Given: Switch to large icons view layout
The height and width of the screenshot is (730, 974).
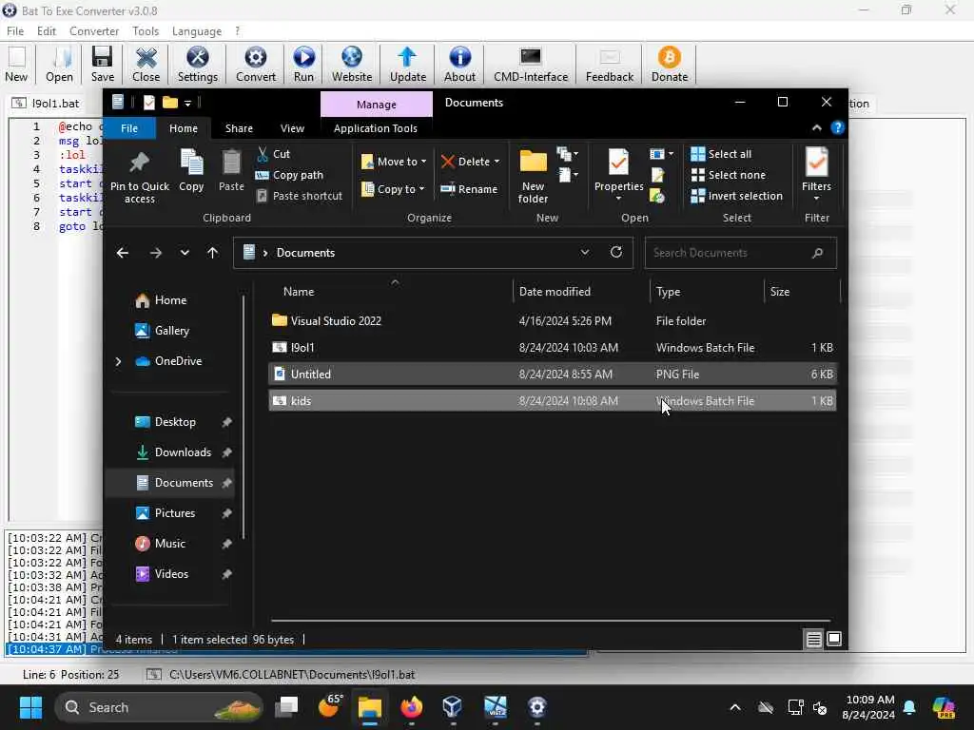Looking at the screenshot, I should point(834,639).
